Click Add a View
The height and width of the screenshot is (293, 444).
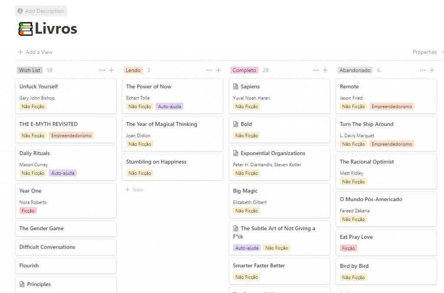point(36,52)
